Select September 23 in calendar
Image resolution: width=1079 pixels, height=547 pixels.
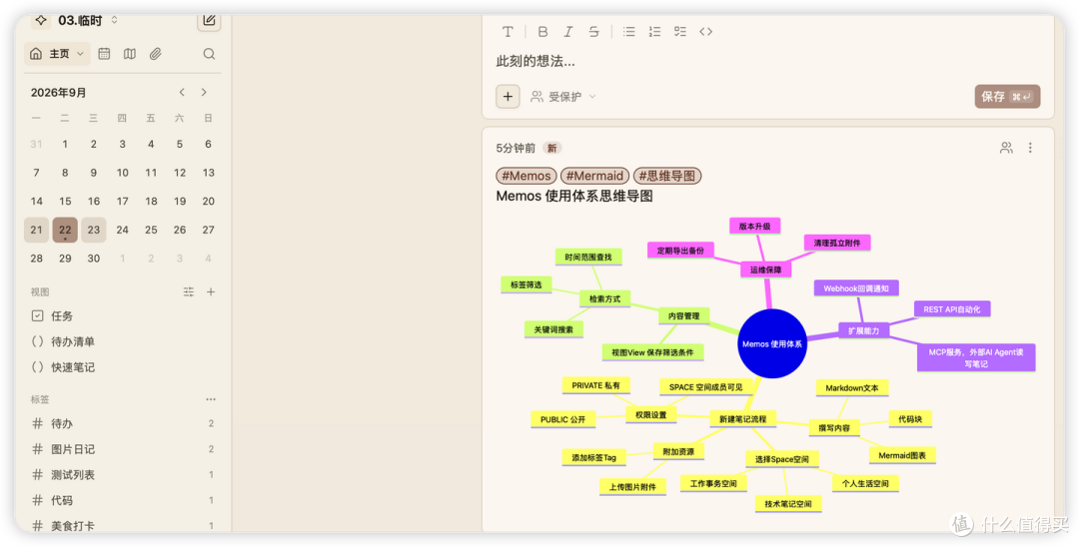click(x=94, y=231)
